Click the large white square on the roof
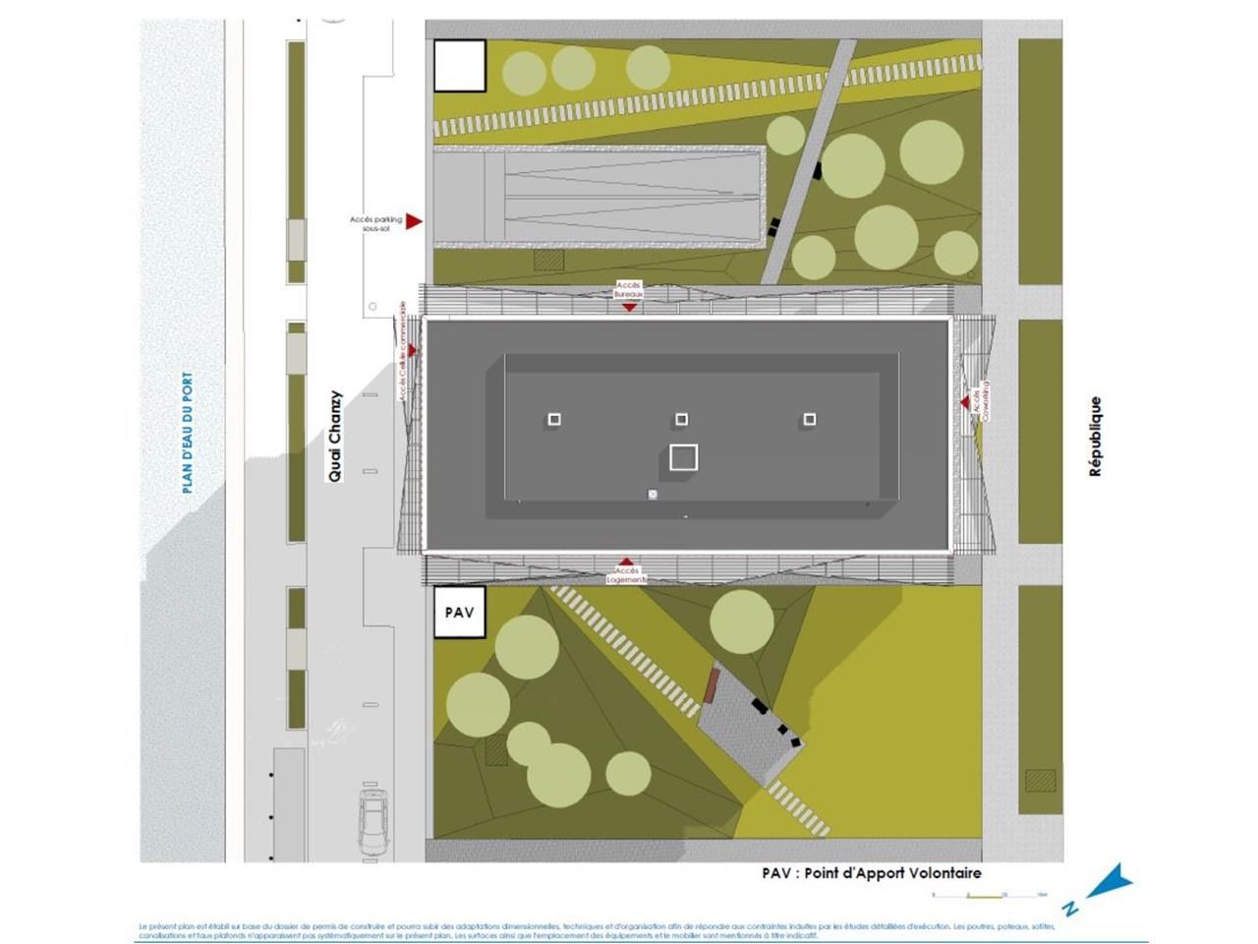Image resolution: width=1258 pixels, height=944 pixels. click(x=683, y=457)
